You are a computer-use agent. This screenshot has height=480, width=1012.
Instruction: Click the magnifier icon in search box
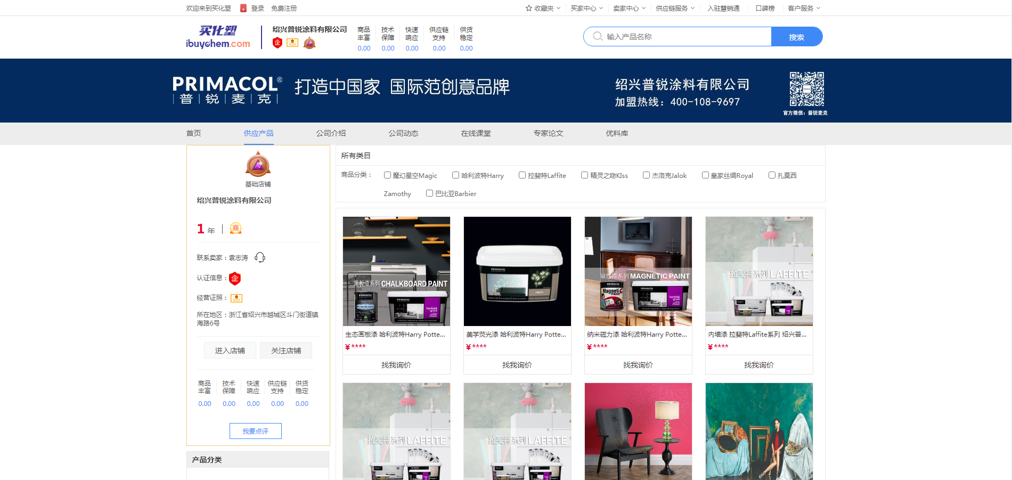(598, 36)
